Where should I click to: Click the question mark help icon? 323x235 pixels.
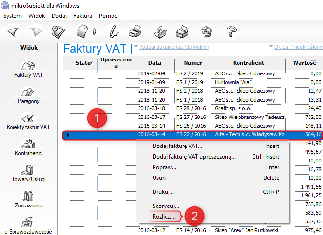232,31
